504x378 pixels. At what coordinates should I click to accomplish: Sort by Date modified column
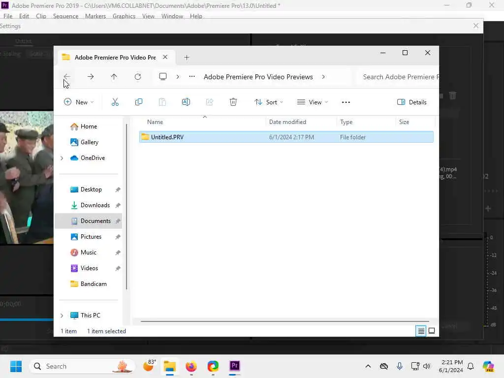click(x=287, y=122)
